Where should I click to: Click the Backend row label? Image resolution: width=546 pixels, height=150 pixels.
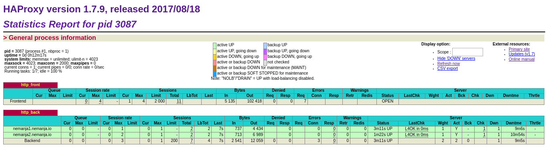coord(32,141)
